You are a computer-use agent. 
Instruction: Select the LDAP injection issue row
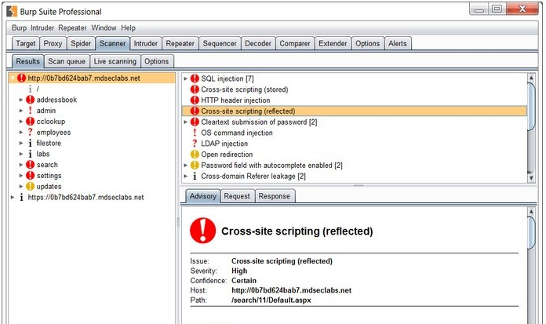pos(355,144)
